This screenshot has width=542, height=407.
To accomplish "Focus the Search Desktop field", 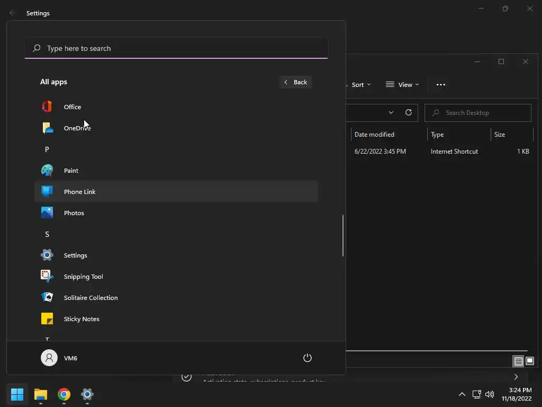I will pos(478,113).
